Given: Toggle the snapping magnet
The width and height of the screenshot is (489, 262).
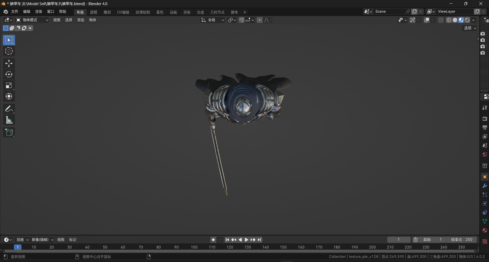Looking at the screenshot, I should point(241,20).
